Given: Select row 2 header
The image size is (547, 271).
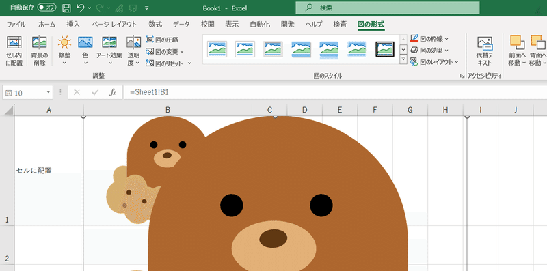Looking at the screenshot, I should point(7,245).
